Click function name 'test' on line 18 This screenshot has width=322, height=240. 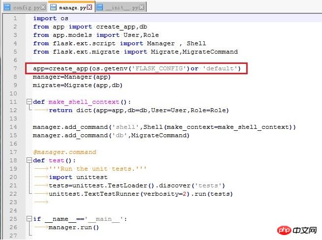(x=57, y=160)
